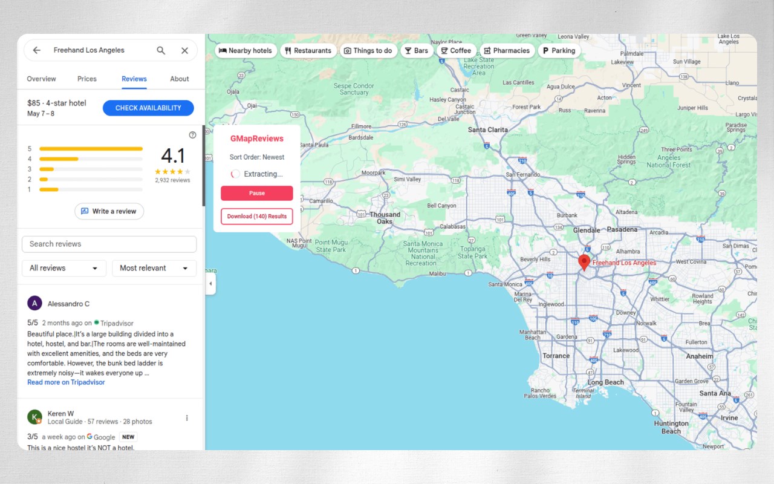This screenshot has height=484, width=774.
Task: Show Coffee places on map
Action: (x=456, y=51)
